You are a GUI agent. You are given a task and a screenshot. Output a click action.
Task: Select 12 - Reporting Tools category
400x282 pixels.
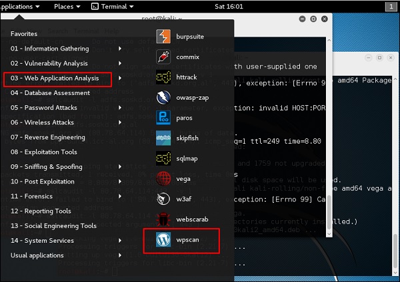click(x=41, y=211)
